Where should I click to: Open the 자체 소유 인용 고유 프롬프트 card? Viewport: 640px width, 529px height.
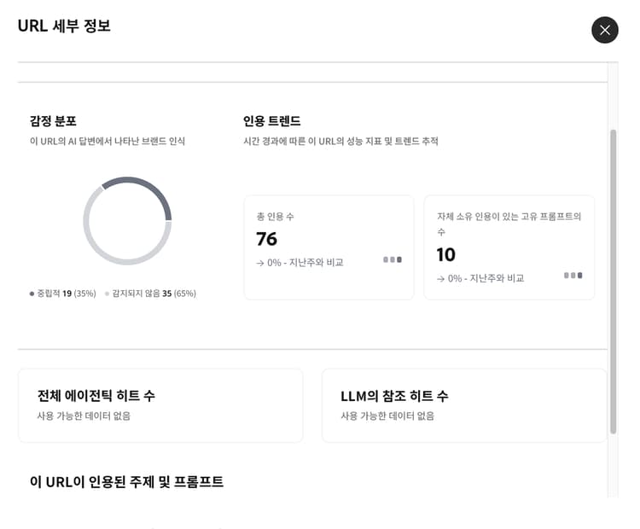(509, 247)
